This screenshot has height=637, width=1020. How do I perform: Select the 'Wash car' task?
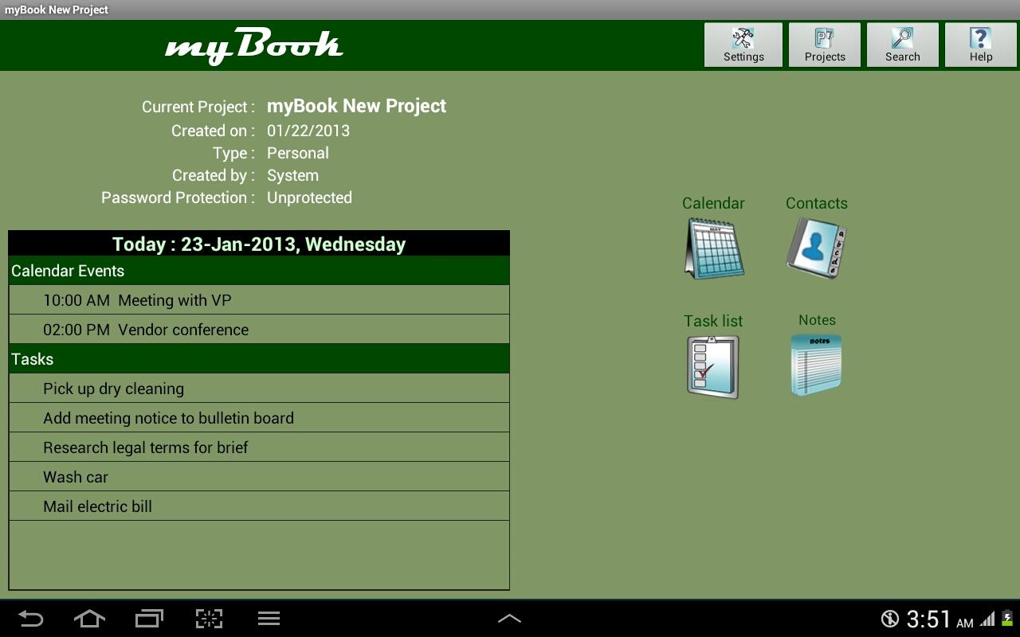259,477
